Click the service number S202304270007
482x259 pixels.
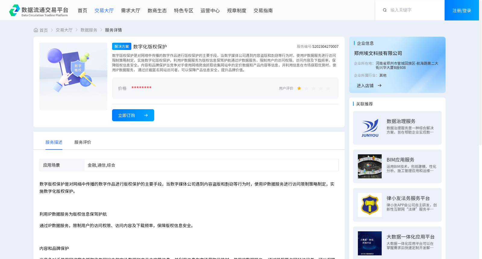pos(325,47)
